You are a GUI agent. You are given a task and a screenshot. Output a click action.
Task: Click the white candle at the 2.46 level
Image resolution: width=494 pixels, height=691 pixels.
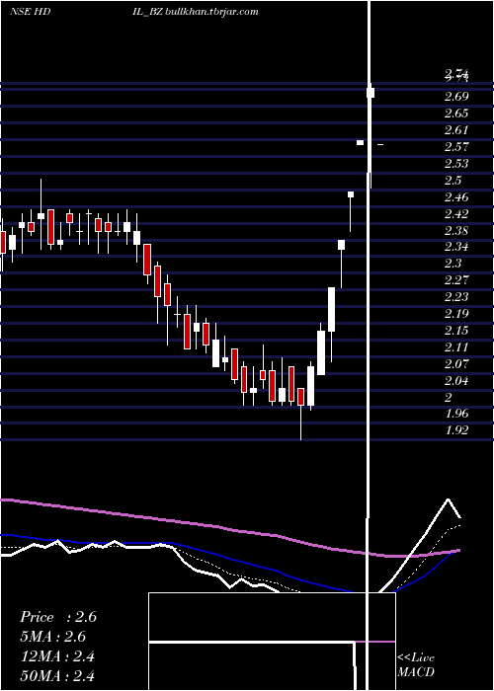(x=351, y=194)
